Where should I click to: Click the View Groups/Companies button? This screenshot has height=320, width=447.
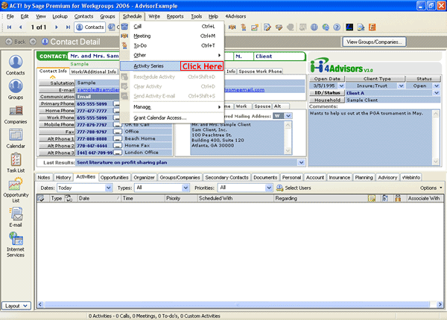[x=374, y=42]
